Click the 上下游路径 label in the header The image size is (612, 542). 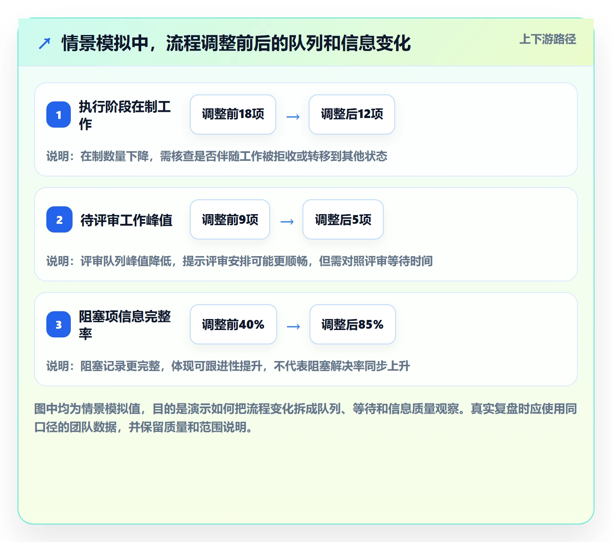[x=548, y=39]
